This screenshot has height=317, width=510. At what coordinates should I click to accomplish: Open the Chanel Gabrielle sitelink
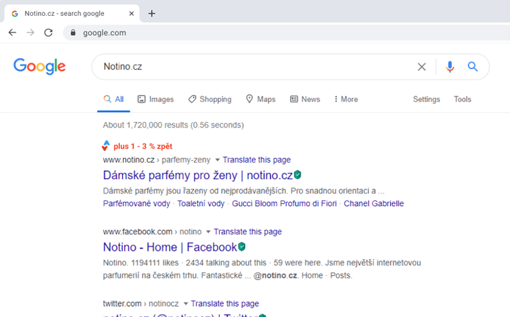374,203
